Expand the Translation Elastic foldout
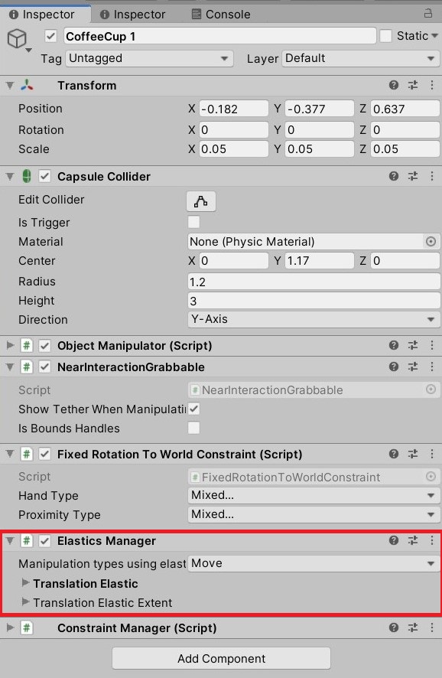442x678 pixels. 25,583
